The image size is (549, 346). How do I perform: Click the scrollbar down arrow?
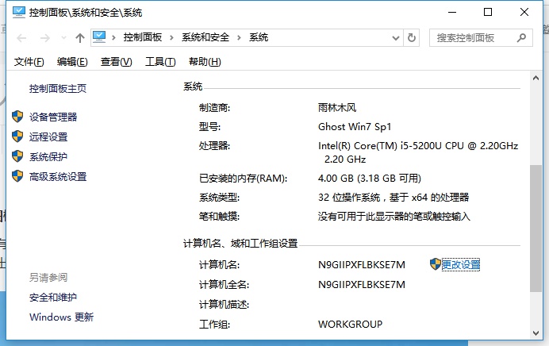point(536,333)
